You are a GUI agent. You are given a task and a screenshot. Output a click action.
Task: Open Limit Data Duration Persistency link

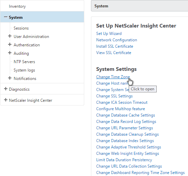(x=124, y=160)
